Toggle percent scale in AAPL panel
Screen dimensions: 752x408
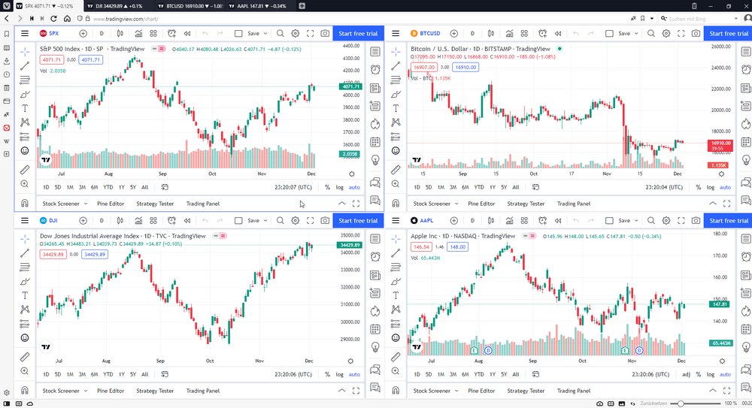[699, 374]
